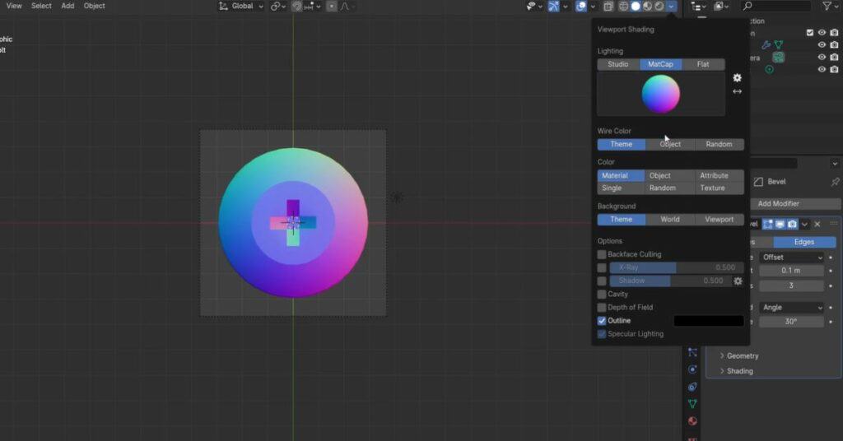Open material properties tab icon
This screenshot has height=441, width=843.
pos(692,421)
